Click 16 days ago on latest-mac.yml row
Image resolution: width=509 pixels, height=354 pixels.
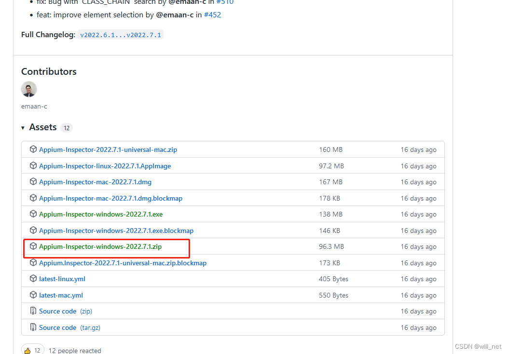tap(418, 295)
